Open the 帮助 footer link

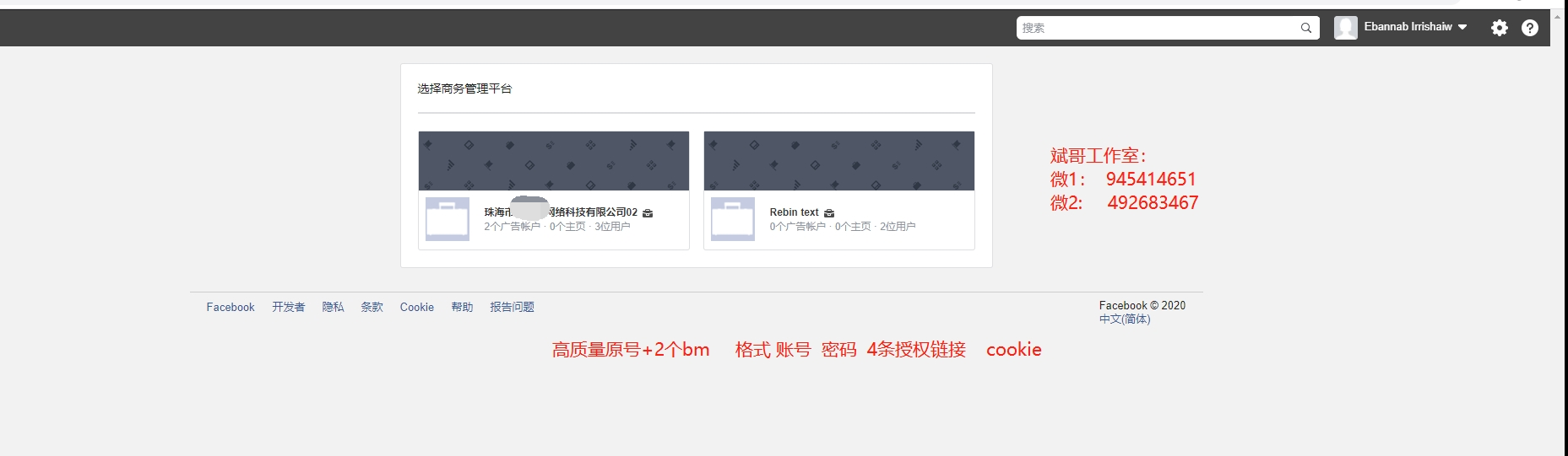coord(462,307)
